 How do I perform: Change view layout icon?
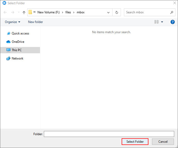tap(157, 22)
